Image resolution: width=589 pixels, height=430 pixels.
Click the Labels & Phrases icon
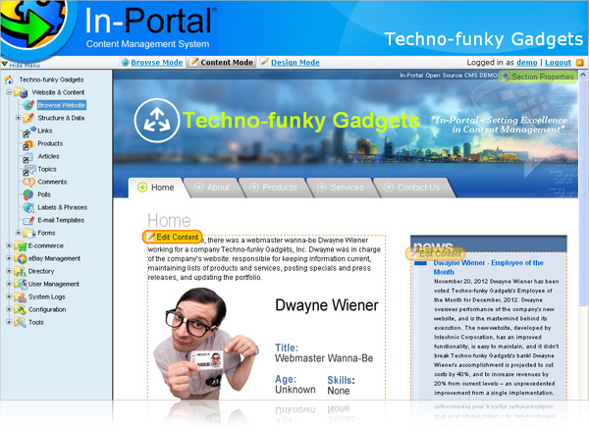point(28,207)
